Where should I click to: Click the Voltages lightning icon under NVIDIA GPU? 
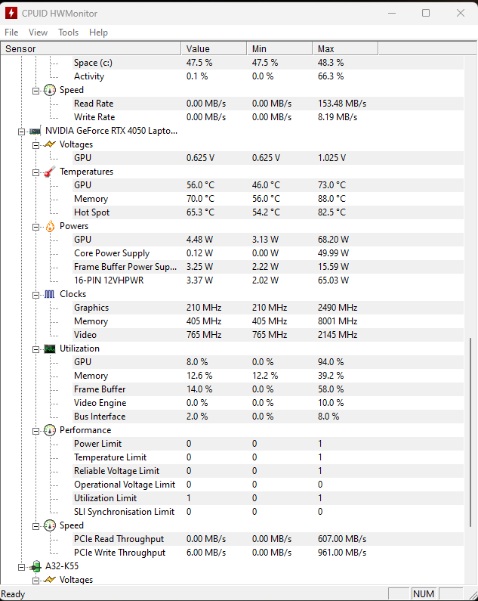(x=50, y=144)
